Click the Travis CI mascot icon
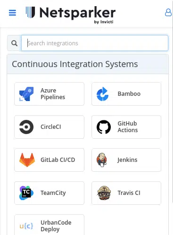This screenshot has height=235, width=173. coord(104,193)
